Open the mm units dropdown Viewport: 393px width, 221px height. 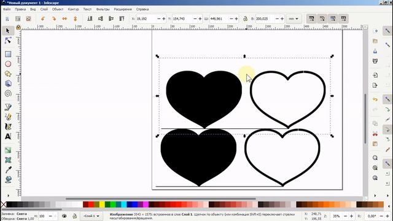tap(294, 19)
